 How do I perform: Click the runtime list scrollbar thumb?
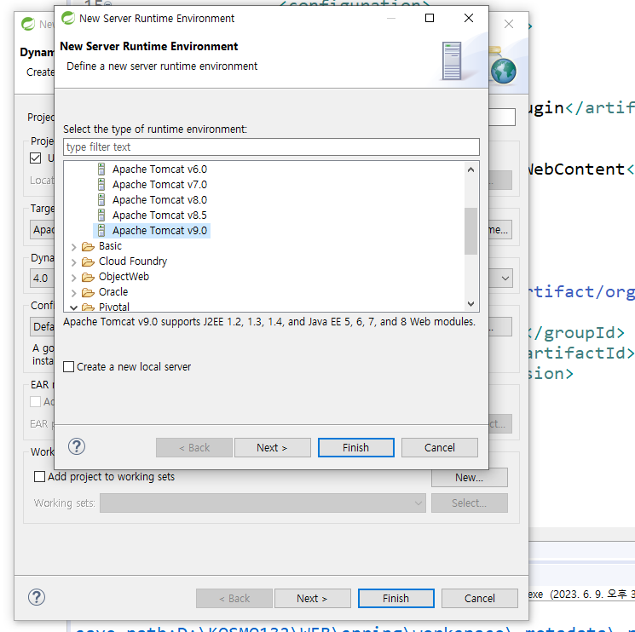470,231
